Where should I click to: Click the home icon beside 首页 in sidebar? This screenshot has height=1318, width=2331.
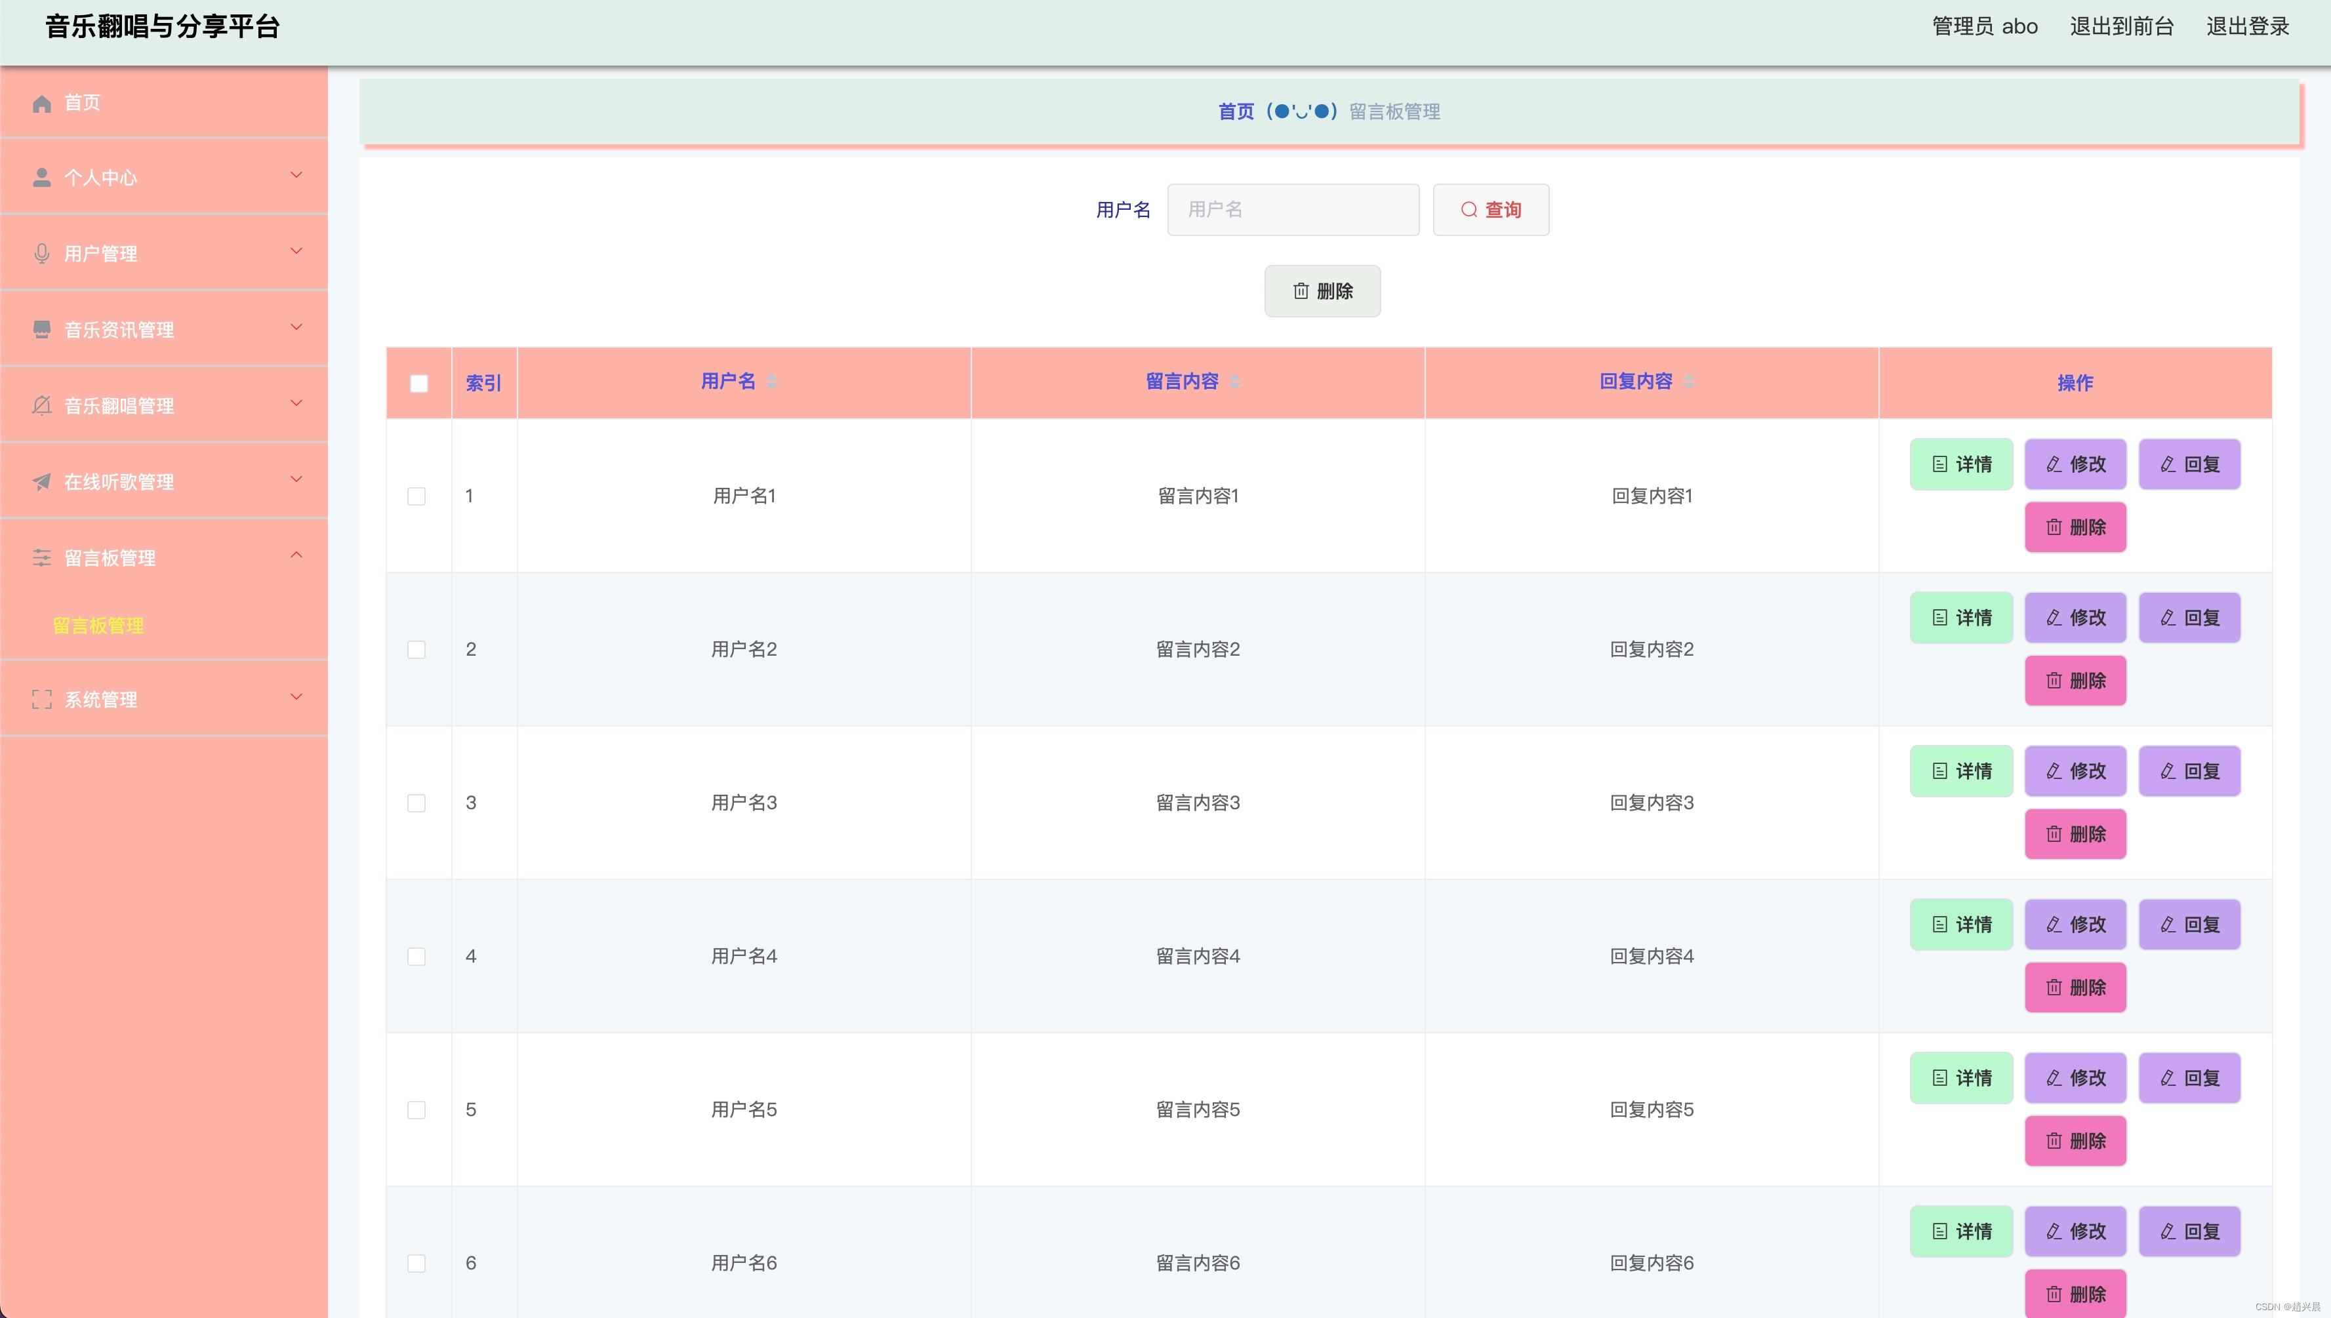coord(41,103)
